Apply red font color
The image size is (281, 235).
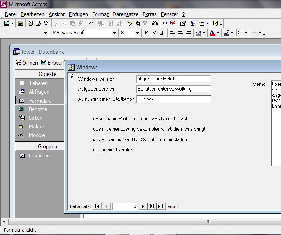[212, 33]
